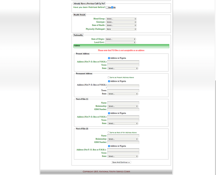Image resolution: width=216 pixels, height=175 pixels.
Task: Click the Permanent Address Town field
Action: click(123, 90)
